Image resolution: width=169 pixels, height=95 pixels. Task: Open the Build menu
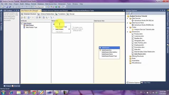click(22, 4)
